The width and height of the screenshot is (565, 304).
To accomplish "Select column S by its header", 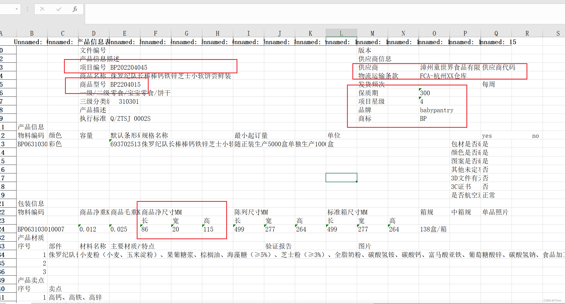I will [558, 33].
